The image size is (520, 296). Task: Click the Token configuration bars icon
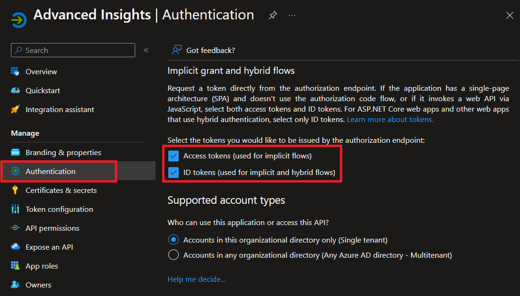point(16,209)
